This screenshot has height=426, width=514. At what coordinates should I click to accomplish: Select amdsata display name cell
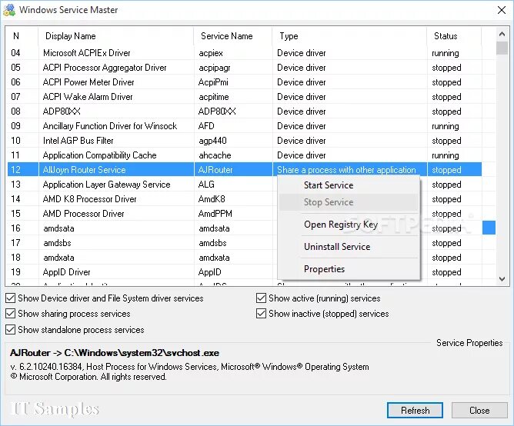click(x=116, y=228)
